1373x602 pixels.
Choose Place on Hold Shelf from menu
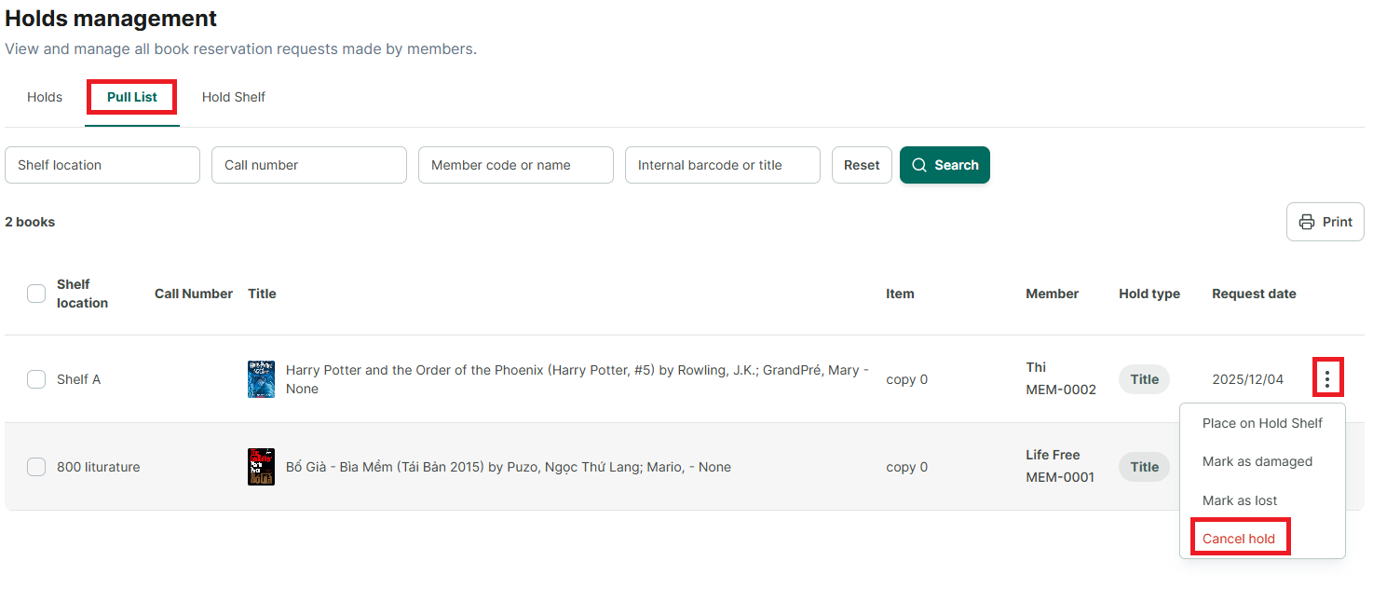point(1262,423)
